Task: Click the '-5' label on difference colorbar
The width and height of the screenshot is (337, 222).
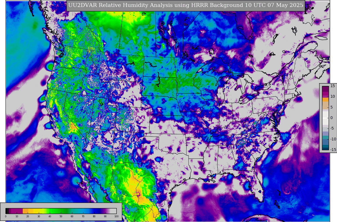Action: coord(332,128)
